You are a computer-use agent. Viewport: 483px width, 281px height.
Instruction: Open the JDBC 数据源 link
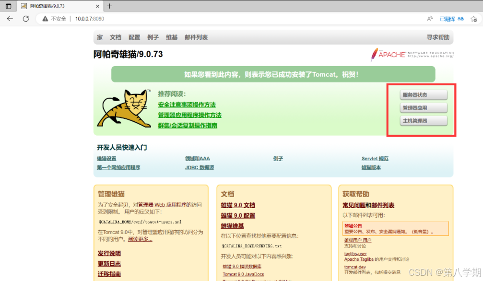coord(200,167)
